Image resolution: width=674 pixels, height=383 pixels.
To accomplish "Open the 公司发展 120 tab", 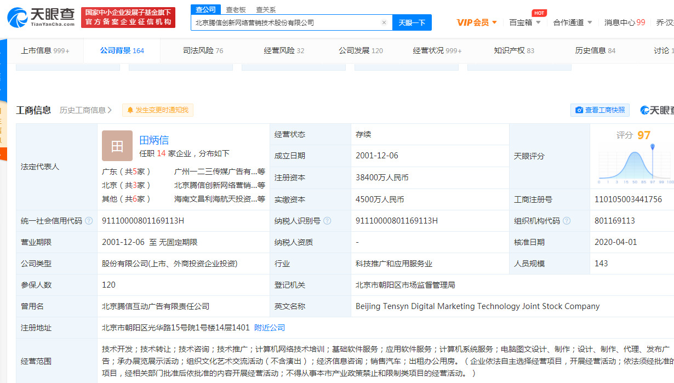I will pos(361,50).
